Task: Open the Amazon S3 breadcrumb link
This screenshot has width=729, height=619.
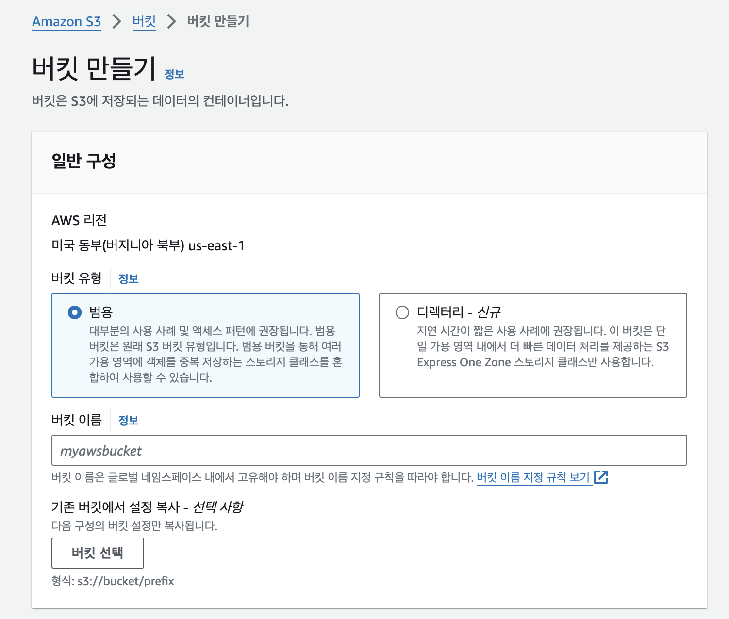Action: (66, 22)
